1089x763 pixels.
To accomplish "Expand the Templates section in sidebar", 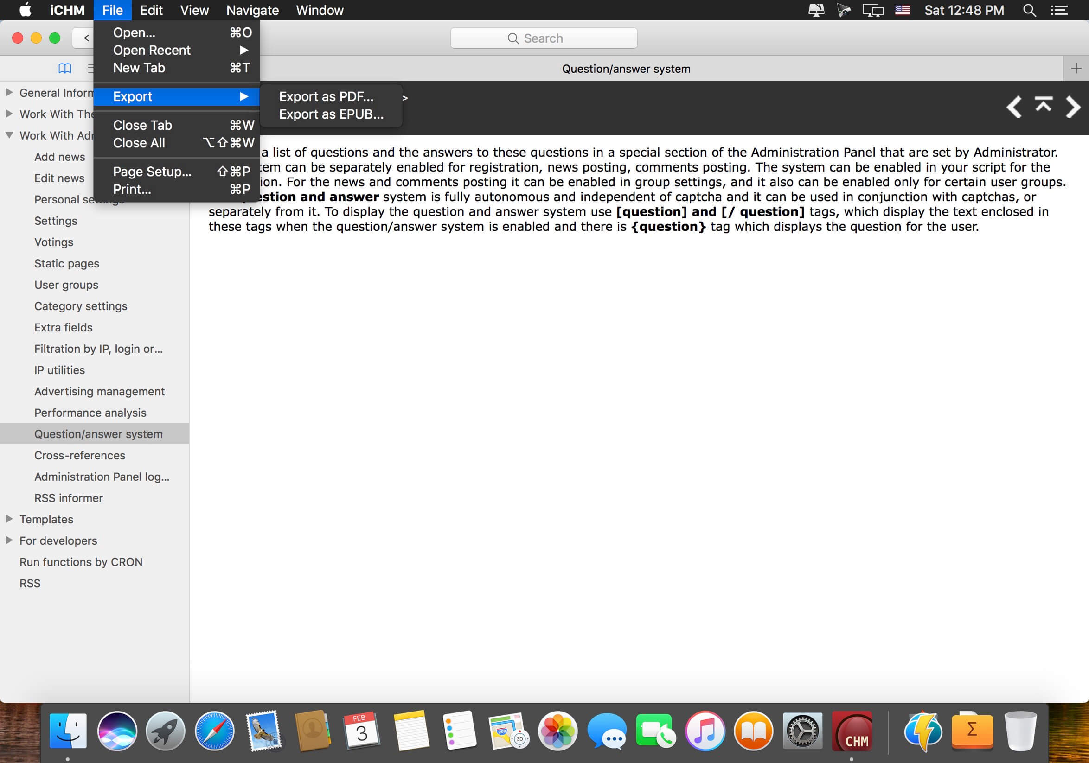I will click(x=8, y=519).
